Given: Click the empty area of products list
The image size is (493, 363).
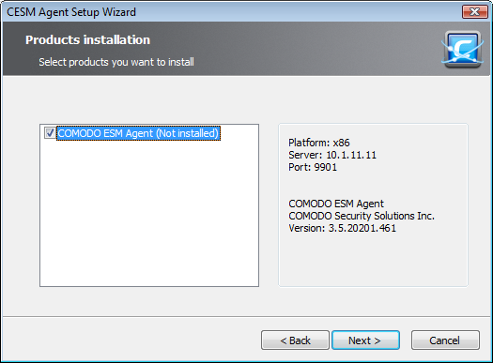Looking at the screenshot, I should pos(149,214).
